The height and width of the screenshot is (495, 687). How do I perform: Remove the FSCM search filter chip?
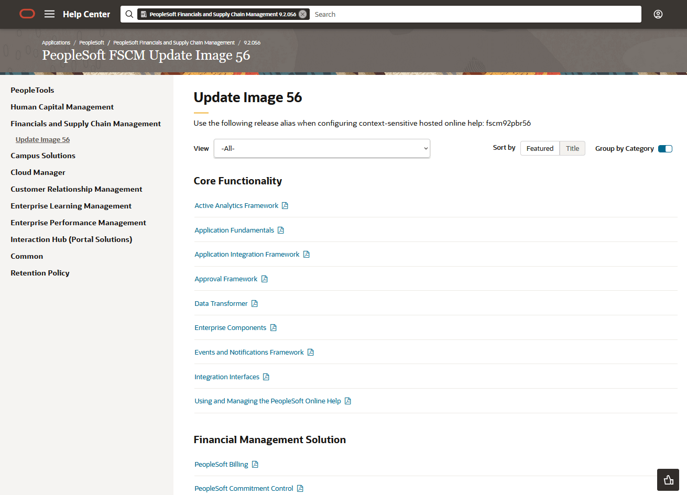tap(303, 14)
